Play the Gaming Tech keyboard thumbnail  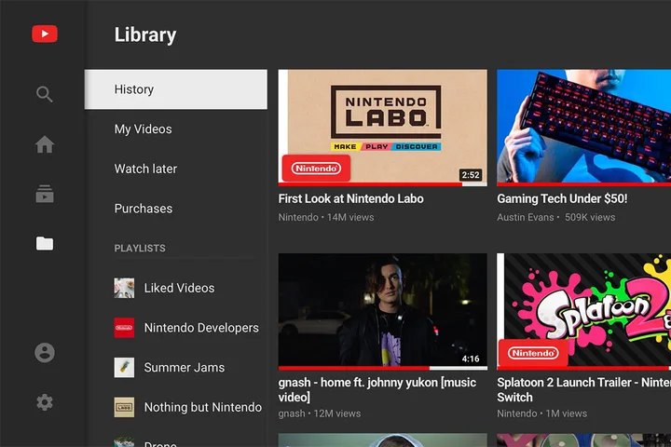(583, 127)
